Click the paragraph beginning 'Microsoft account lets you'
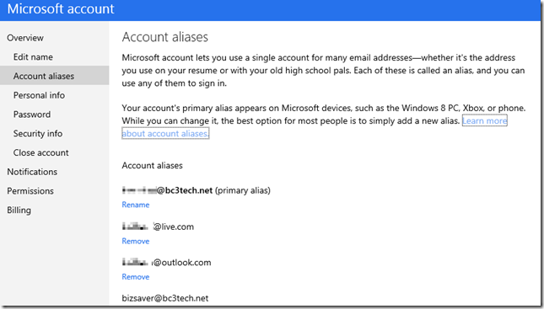The image size is (544, 309). click(x=323, y=71)
